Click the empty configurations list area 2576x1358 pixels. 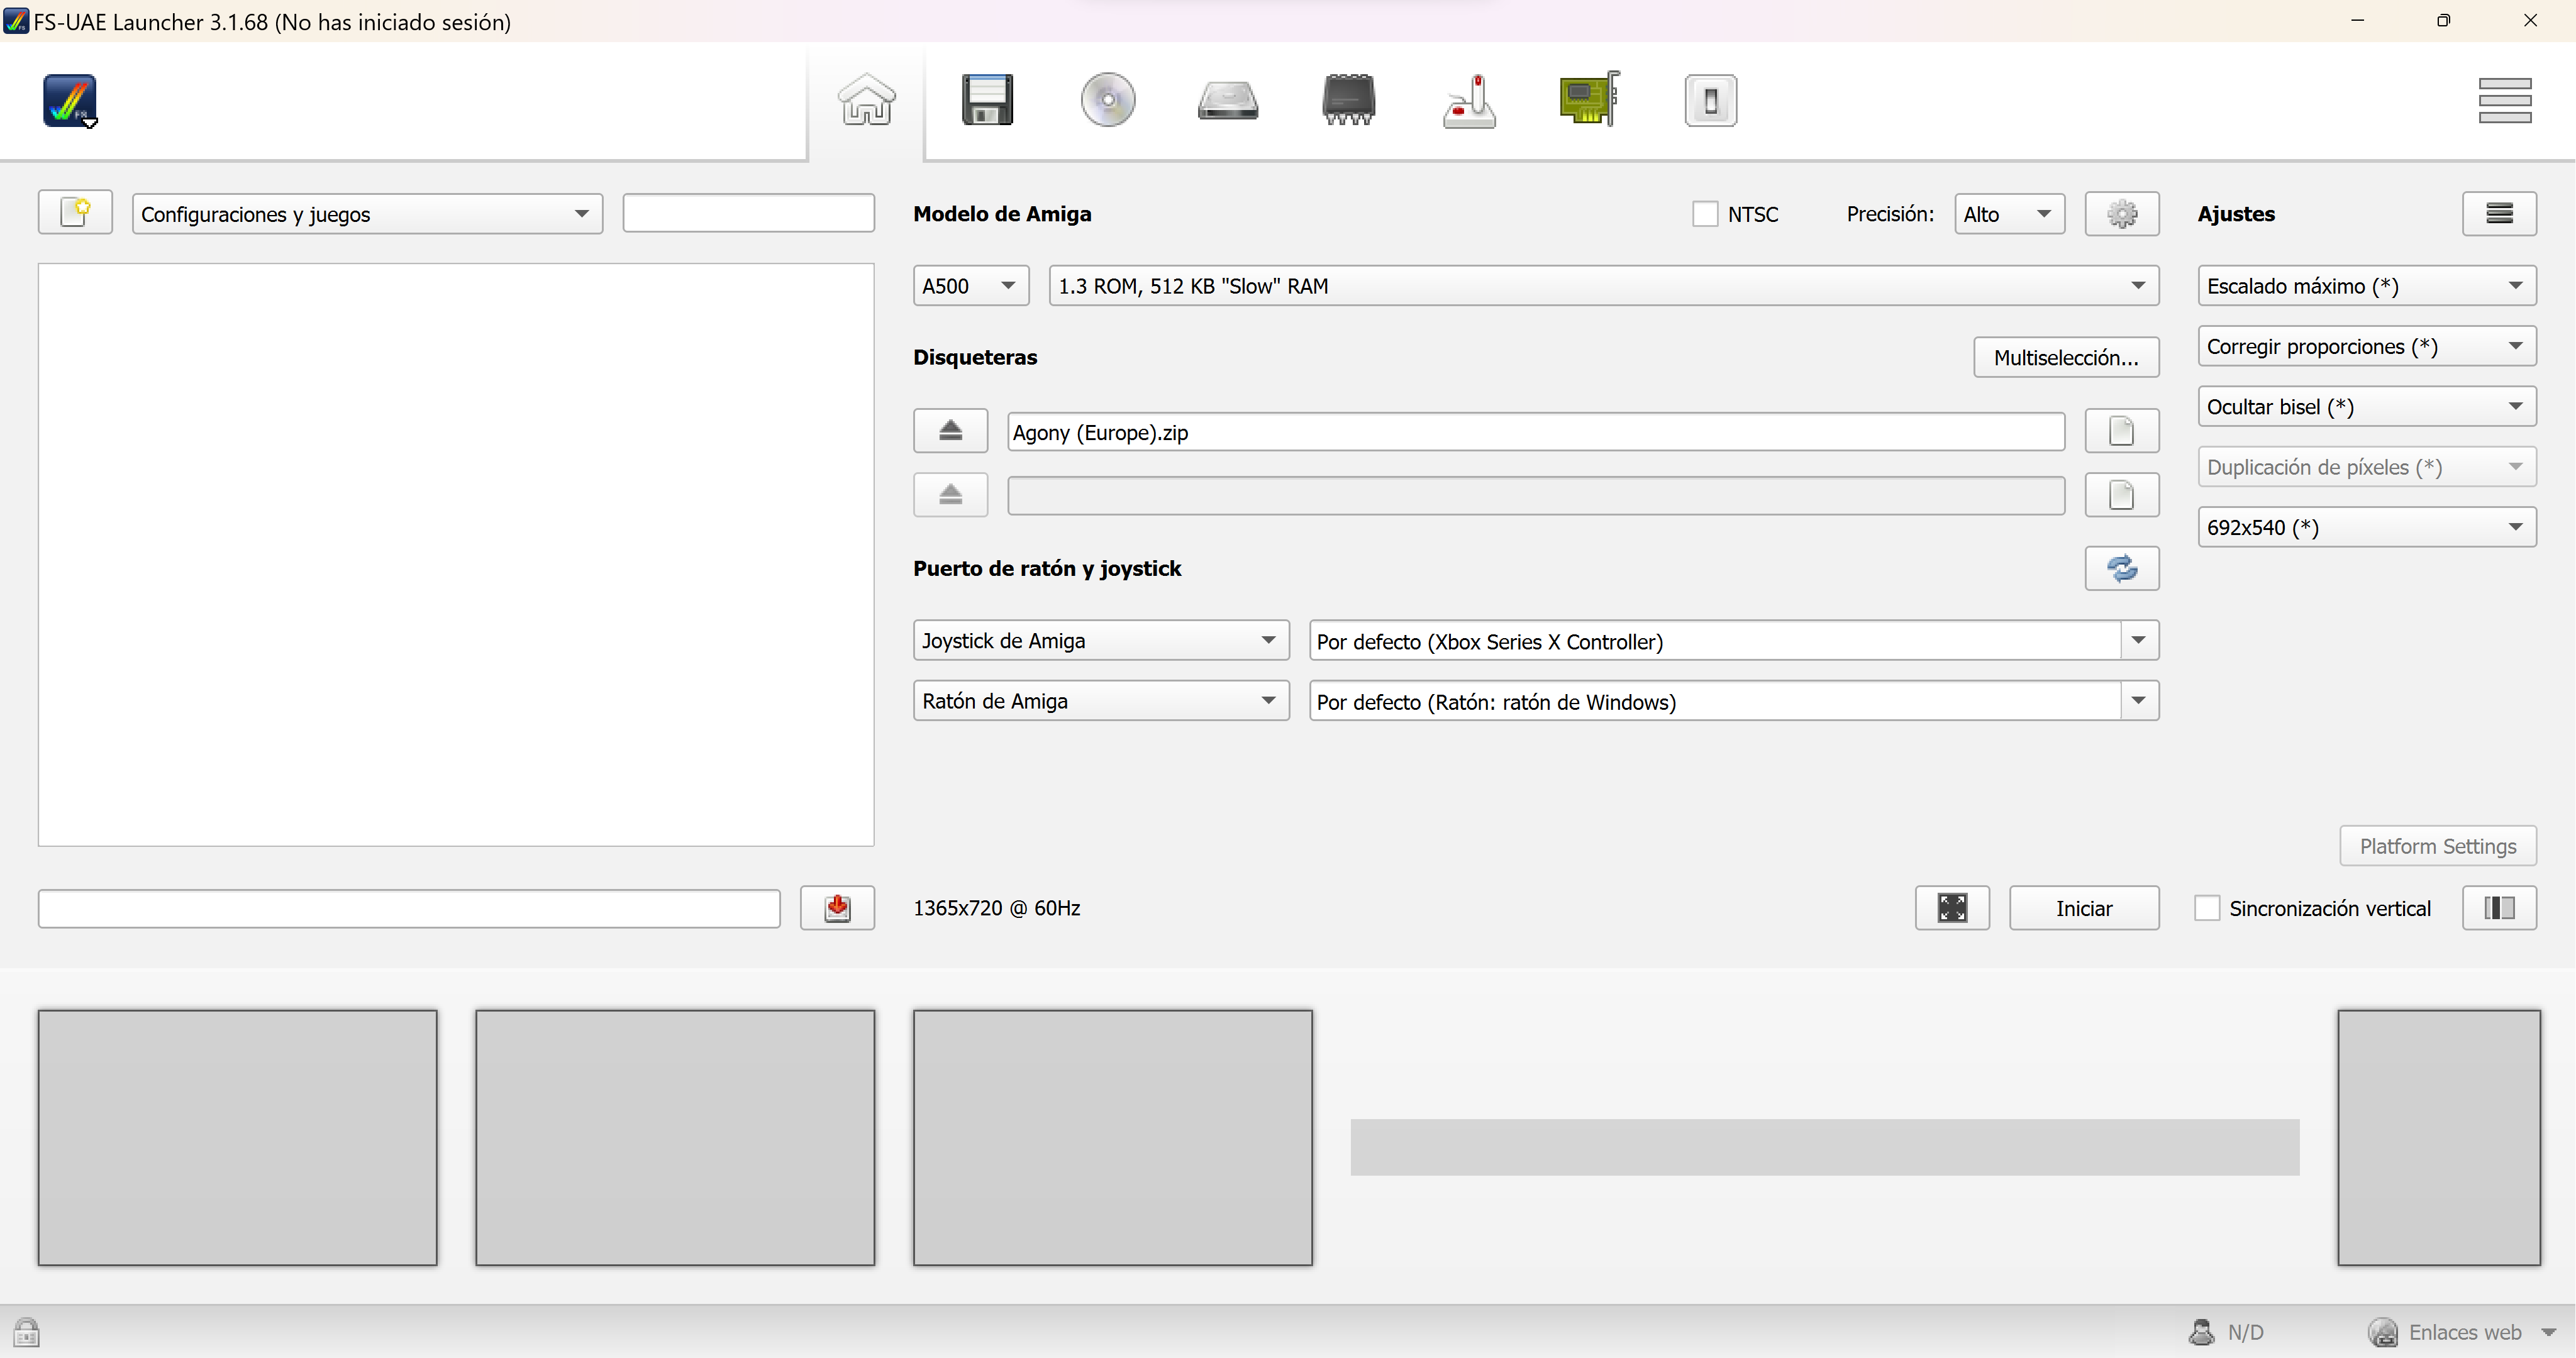coord(456,555)
